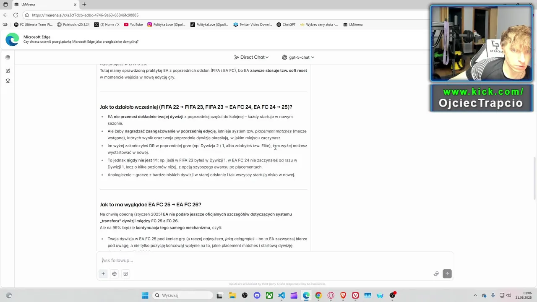
Task: Open Vivaldi browser from the taskbar
Action: [x=355, y=295]
